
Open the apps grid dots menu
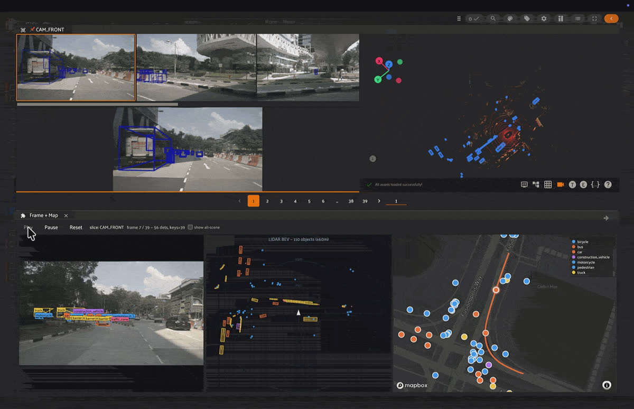click(x=459, y=18)
